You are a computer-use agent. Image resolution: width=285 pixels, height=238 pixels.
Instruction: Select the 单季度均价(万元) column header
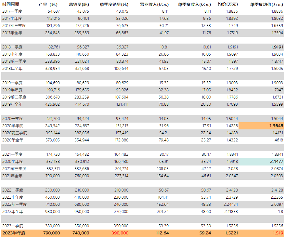click(x=266, y=4)
